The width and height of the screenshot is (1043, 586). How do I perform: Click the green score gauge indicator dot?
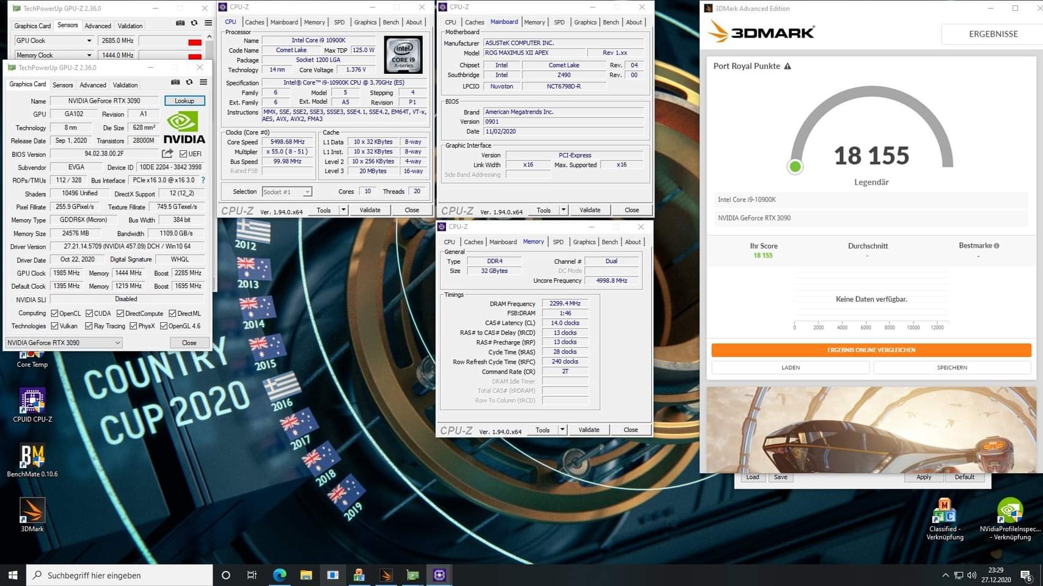point(795,166)
